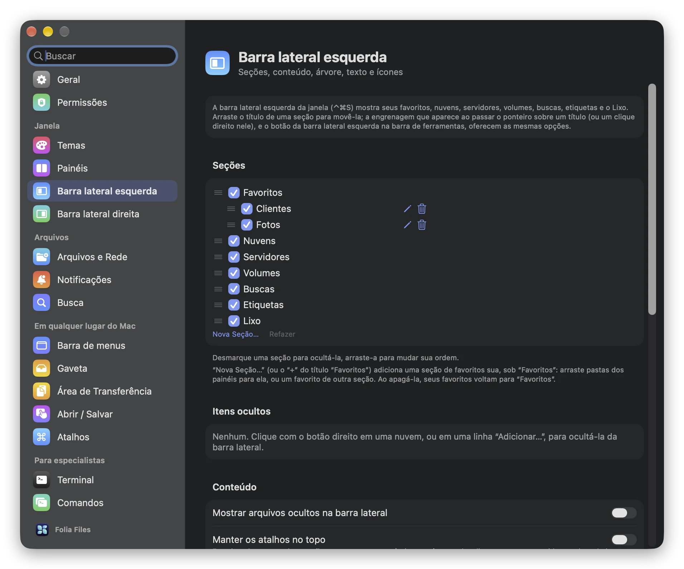Click the Buscar search field
This screenshot has height=569, width=684.
pos(102,56)
